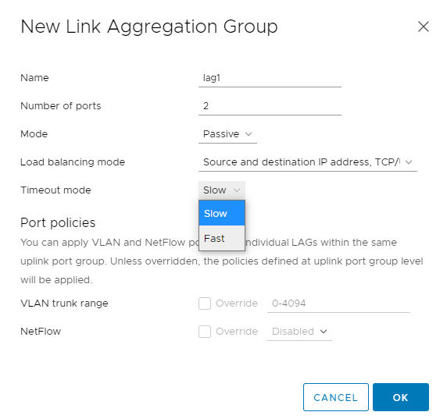Collapse the Timeout mode dropdown showing Slow
447x419 pixels.
(x=222, y=190)
